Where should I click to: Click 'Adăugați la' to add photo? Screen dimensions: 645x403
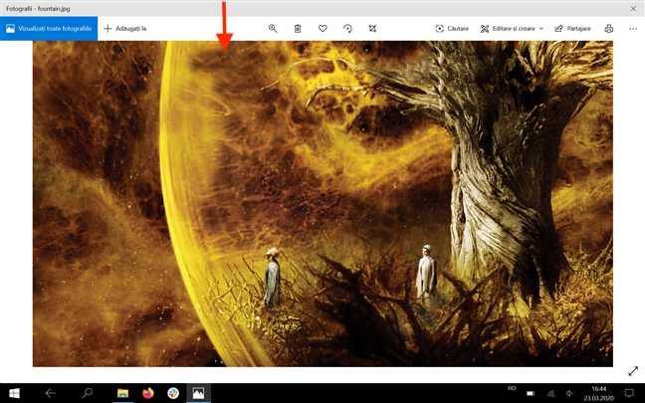pyautogui.click(x=125, y=29)
